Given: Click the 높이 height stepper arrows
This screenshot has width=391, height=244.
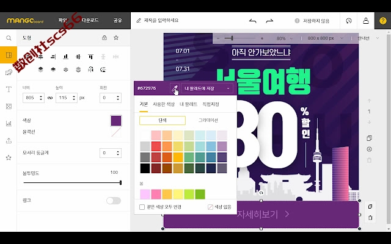Looking at the screenshot, I should 74,98.
